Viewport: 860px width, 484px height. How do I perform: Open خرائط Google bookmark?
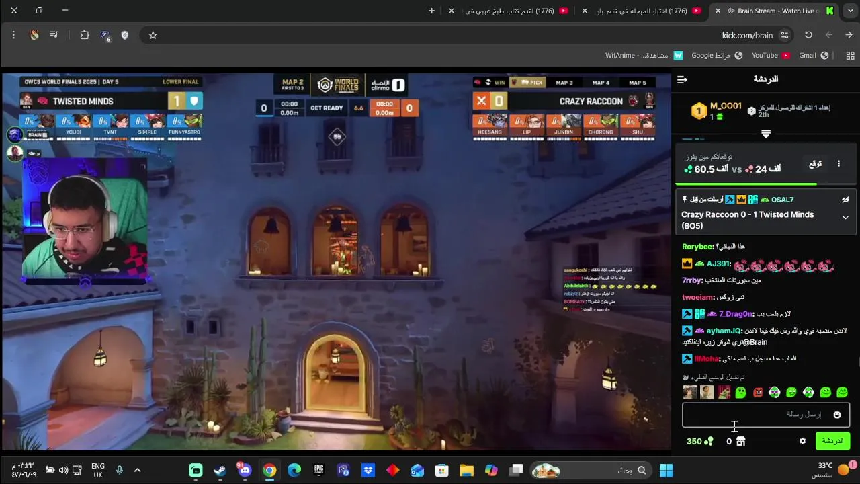pyautogui.click(x=717, y=55)
